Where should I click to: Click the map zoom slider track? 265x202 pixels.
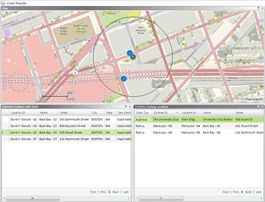tap(5, 82)
